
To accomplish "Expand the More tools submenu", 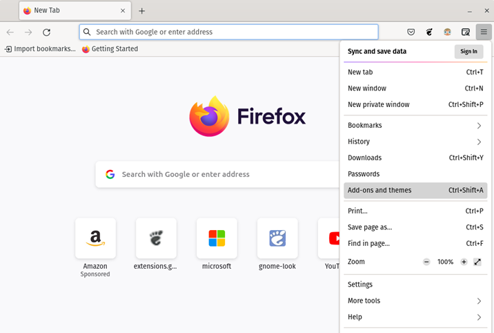I will (415, 301).
